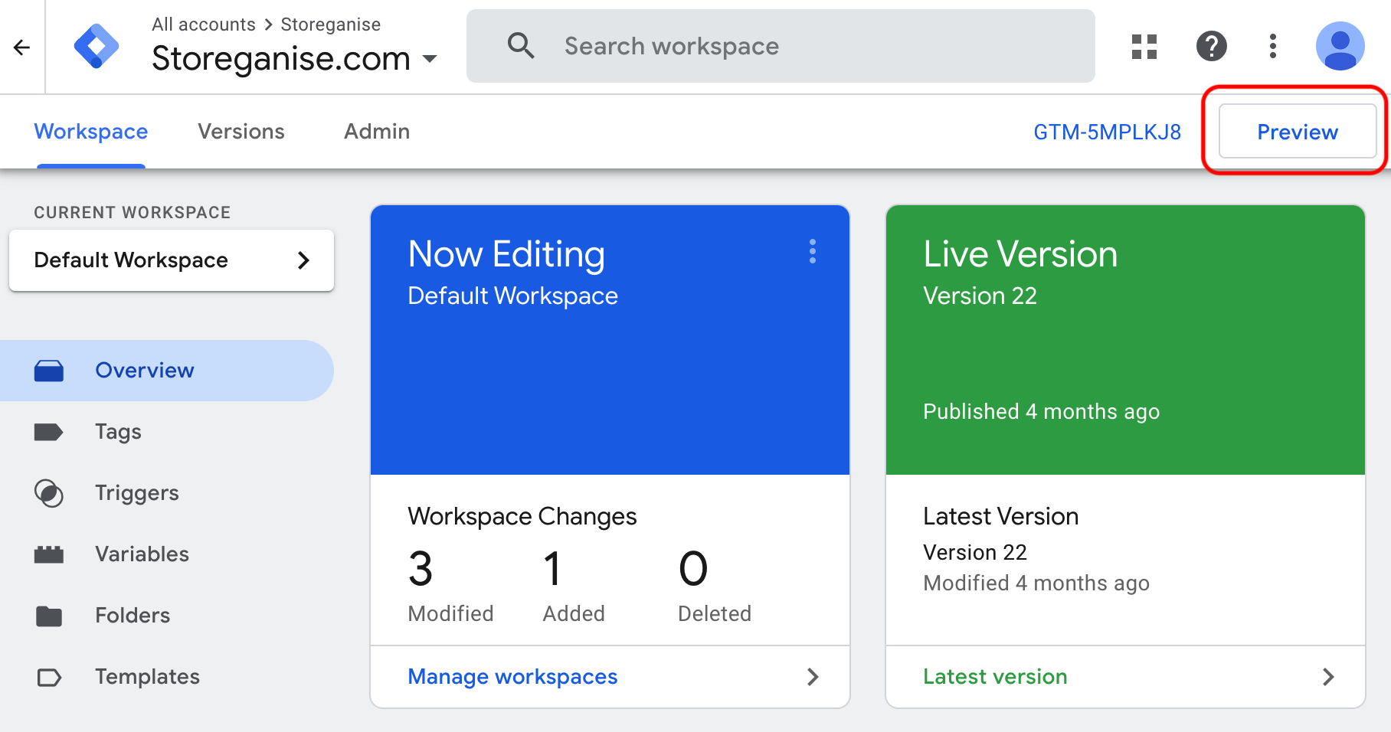The image size is (1391, 732).
Task: Go back with the left arrow icon
Action: pos(21,47)
